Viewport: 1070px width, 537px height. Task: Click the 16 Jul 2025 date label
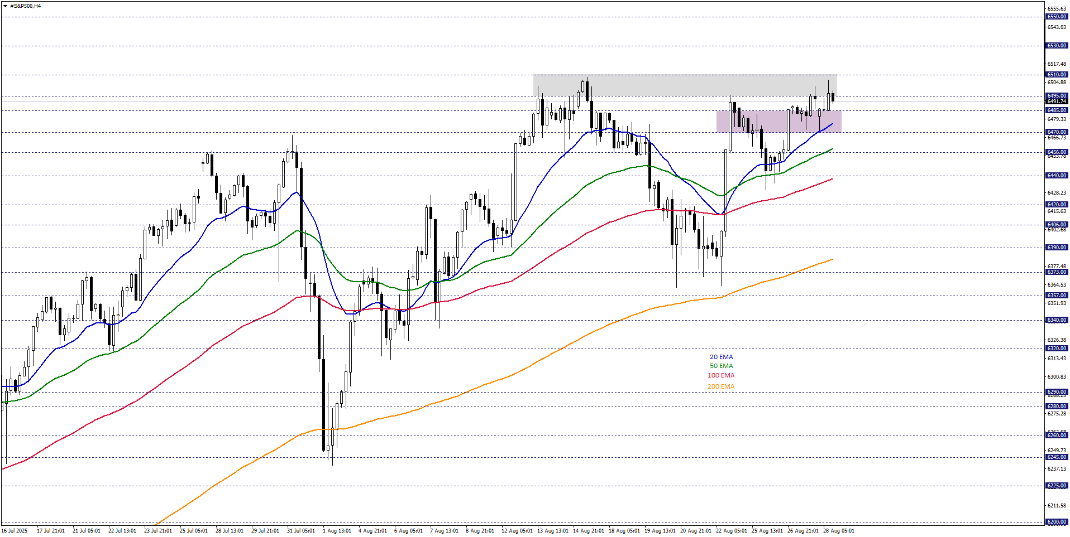click(15, 531)
